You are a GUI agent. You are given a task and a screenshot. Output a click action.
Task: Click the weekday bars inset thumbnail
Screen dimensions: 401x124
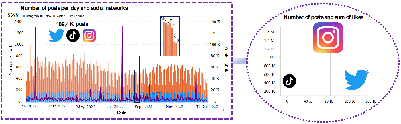point(170,36)
